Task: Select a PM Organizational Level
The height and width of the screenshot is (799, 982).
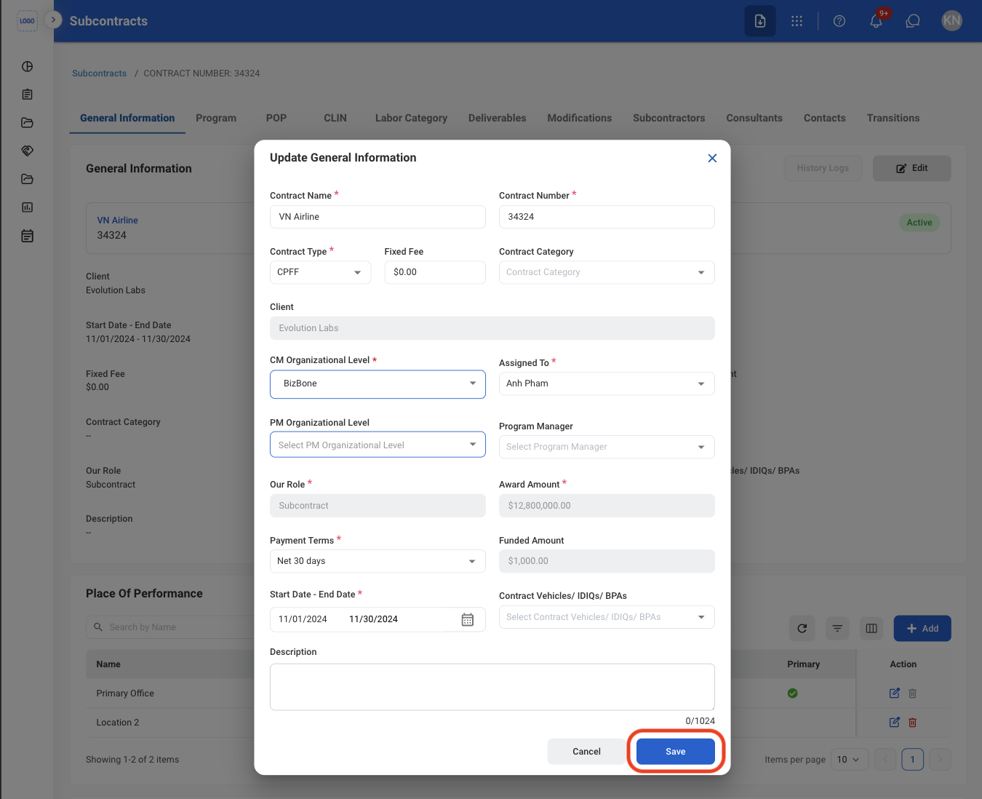Action: click(x=378, y=445)
